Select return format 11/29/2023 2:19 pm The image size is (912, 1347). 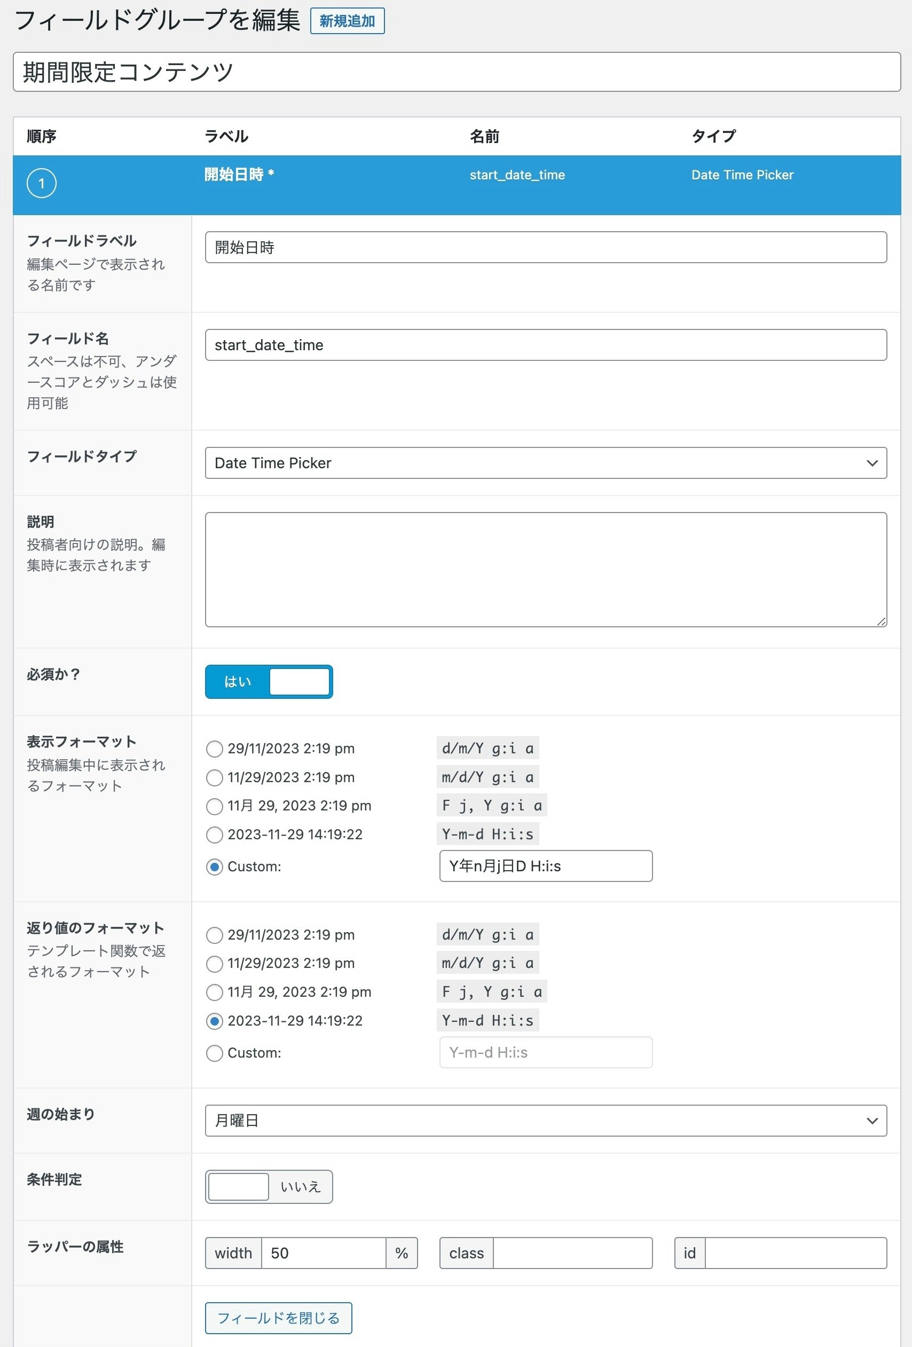(215, 963)
